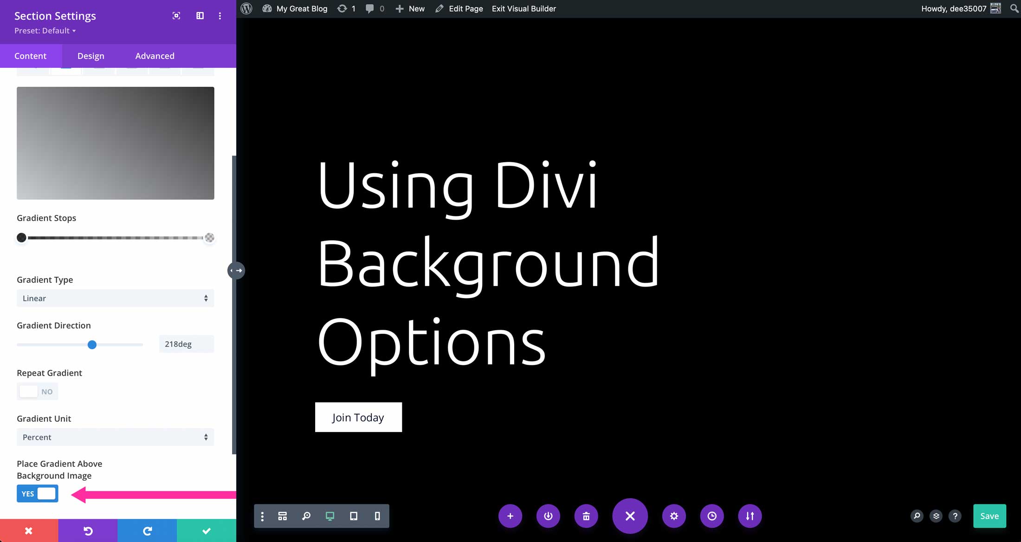Click the green Save button
Screen dimensions: 1021x542
coord(989,516)
